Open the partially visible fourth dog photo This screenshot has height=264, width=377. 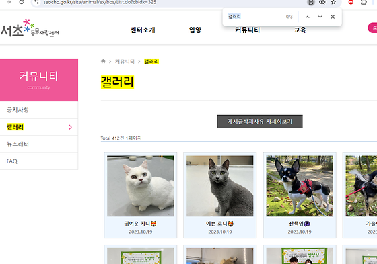tap(362, 186)
